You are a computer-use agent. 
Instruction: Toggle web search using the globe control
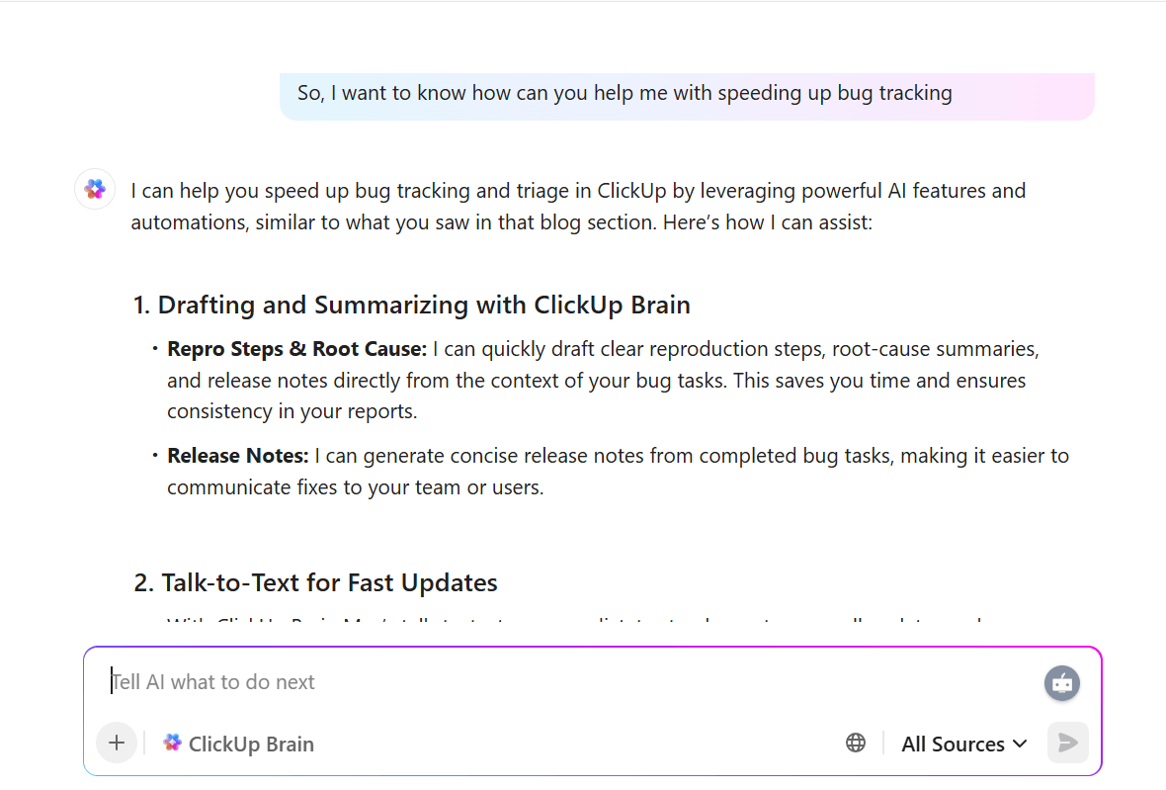coord(855,743)
